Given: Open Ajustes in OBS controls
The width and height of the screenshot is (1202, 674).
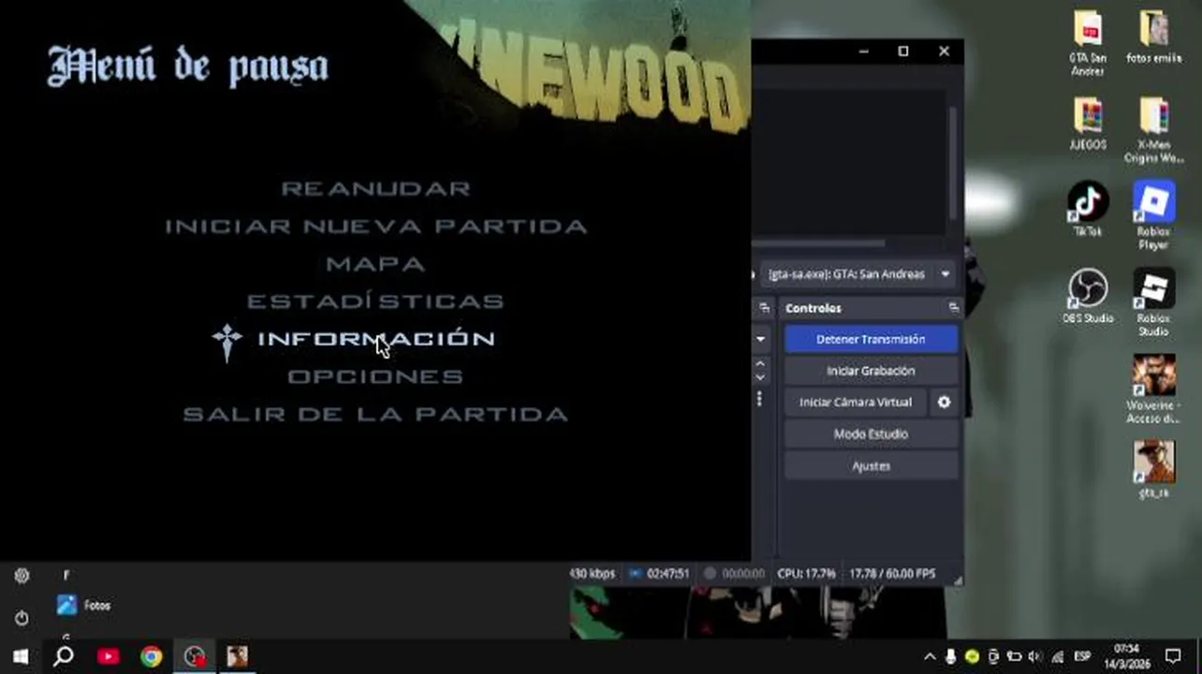Looking at the screenshot, I should point(871,465).
